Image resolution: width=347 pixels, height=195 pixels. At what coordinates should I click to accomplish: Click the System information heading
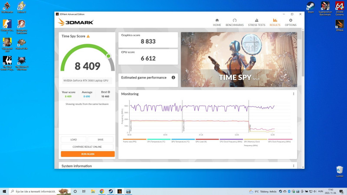77,166
